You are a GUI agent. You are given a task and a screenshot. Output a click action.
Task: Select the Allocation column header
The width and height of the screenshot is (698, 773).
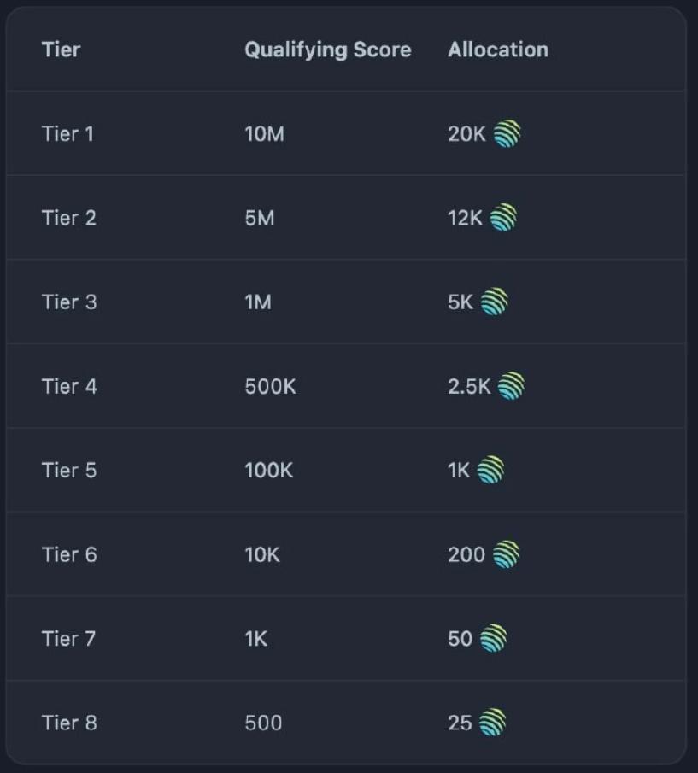(x=497, y=50)
